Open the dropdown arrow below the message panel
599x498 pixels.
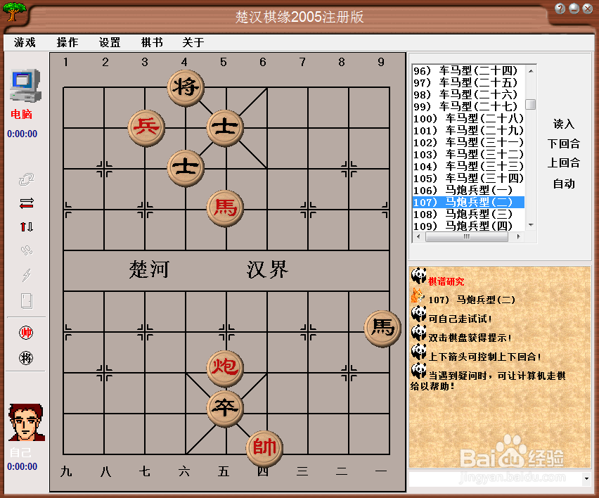pyautogui.click(x=586, y=478)
